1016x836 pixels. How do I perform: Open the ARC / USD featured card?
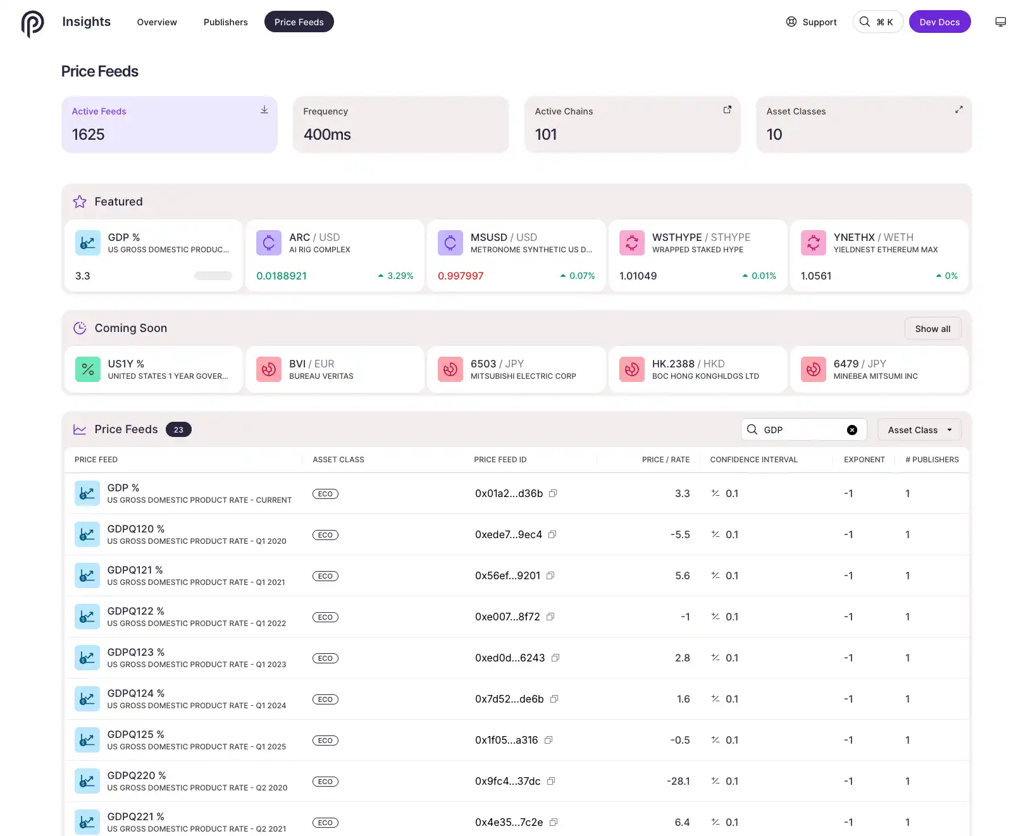(335, 255)
